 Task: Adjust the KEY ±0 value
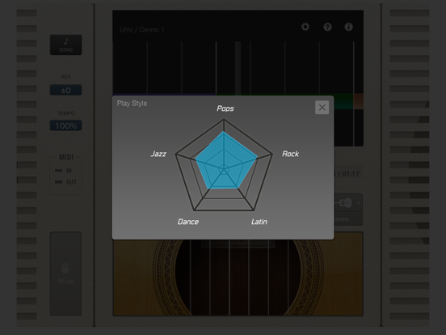pos(65,91)
